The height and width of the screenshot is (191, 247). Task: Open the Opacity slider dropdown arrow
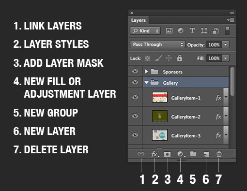point(226,44)
